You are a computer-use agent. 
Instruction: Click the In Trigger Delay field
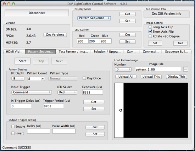click(21, 106)
